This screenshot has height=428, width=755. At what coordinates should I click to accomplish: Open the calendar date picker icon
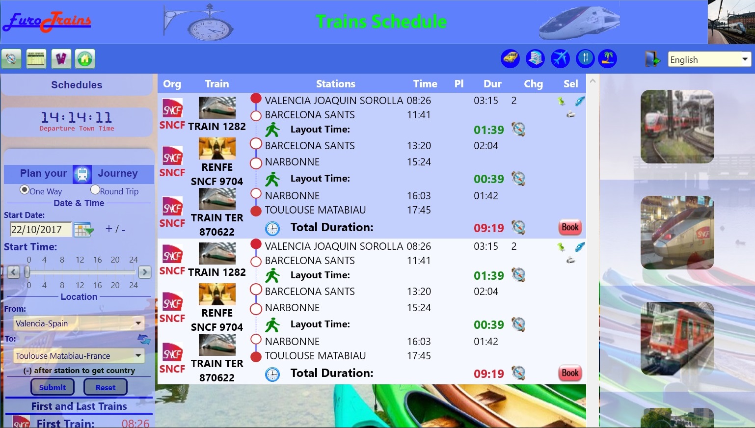(x=84, y=229)
